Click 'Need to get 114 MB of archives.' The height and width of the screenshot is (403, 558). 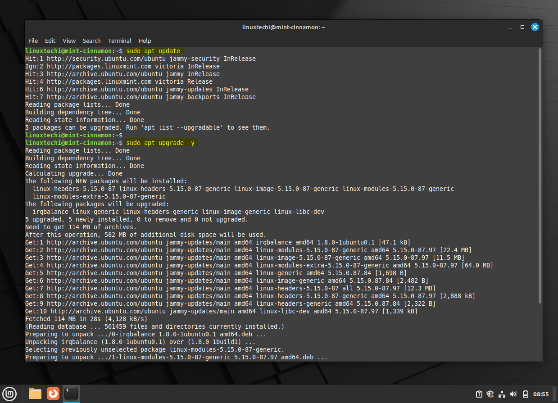[80, 227]
